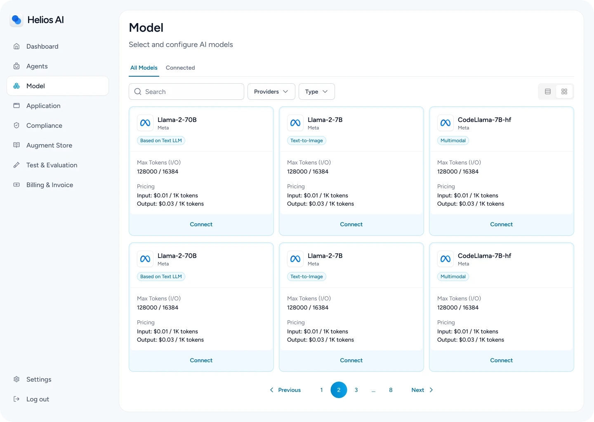Image resolution: width=594 pixels, height=422 pixels.
Task: Go to page 1
Action: 321,390
